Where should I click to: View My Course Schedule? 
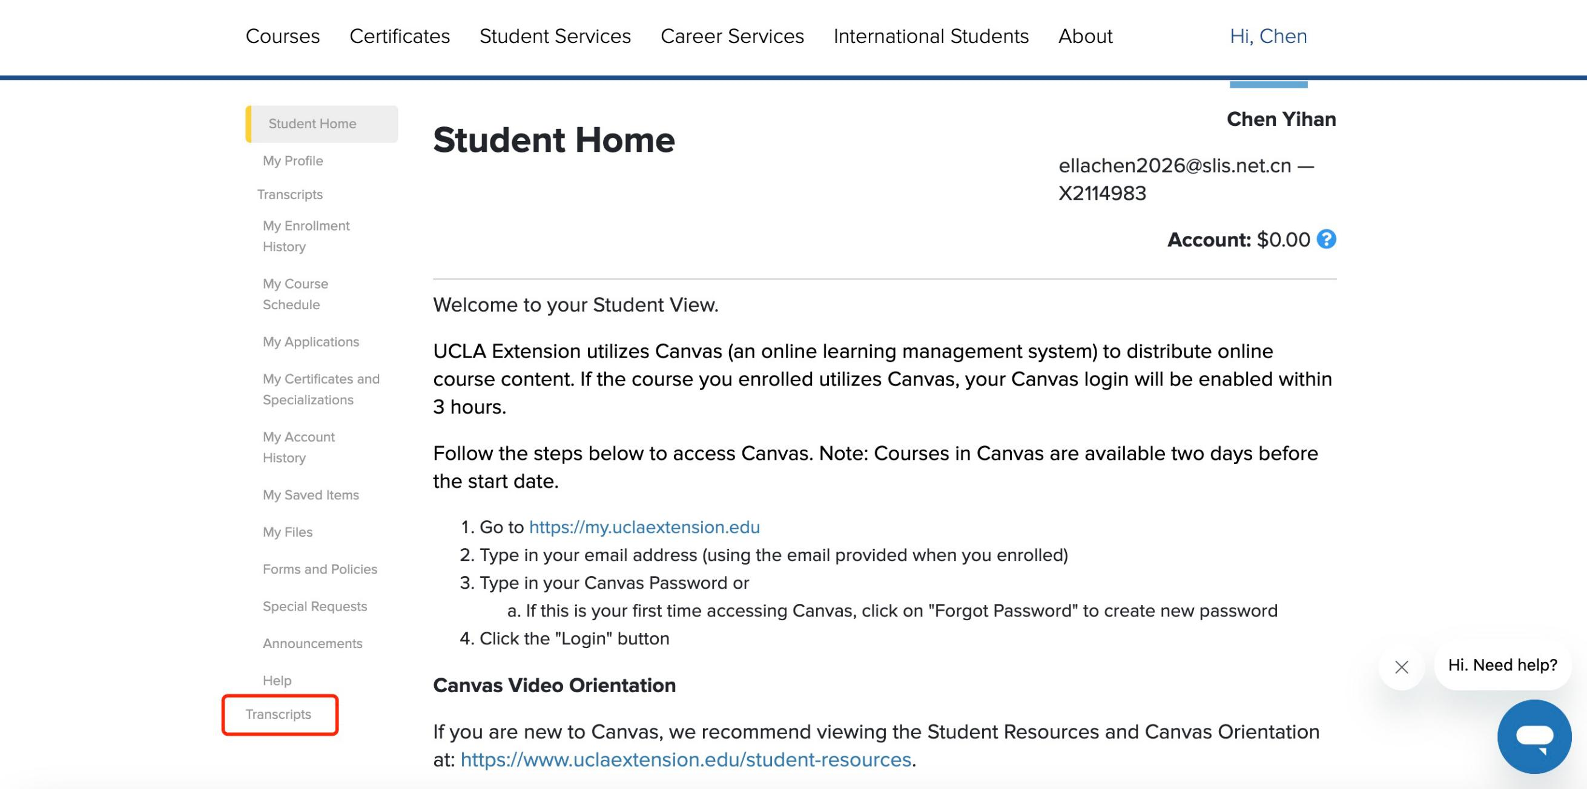coord(295,294)
